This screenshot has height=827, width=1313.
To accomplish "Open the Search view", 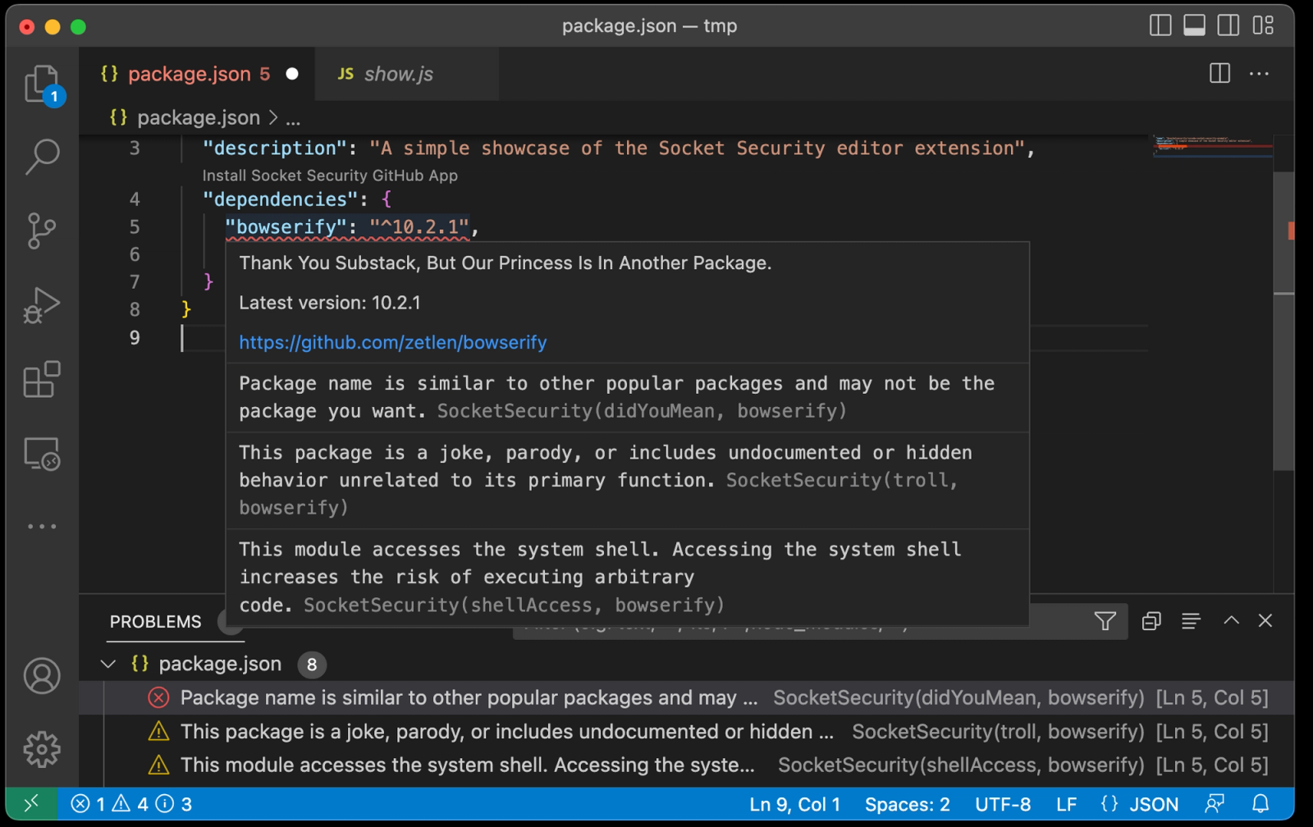I will [41, 156].
